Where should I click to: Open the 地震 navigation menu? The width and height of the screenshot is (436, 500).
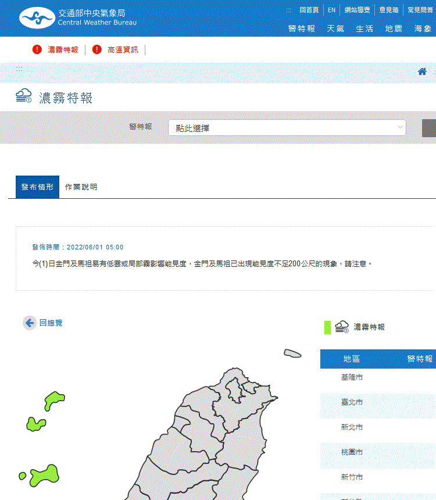tap(394, 28)
